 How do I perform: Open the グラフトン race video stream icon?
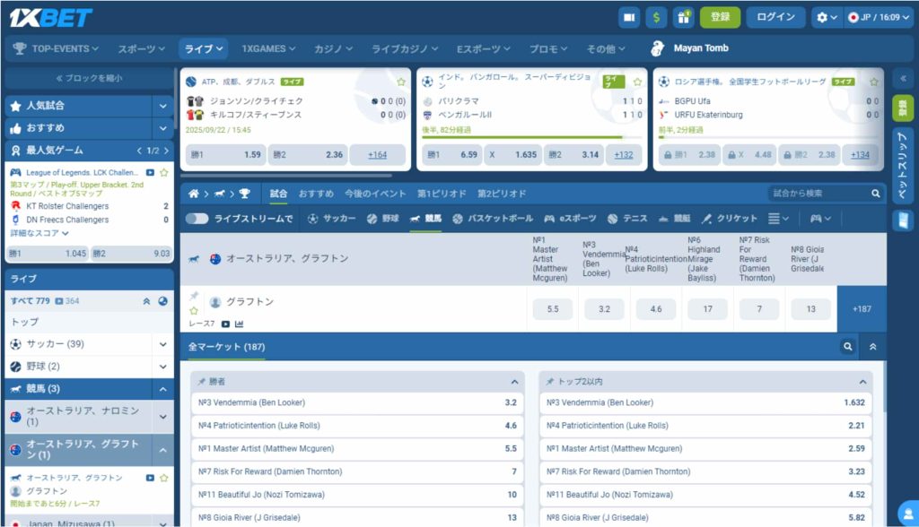225,324
